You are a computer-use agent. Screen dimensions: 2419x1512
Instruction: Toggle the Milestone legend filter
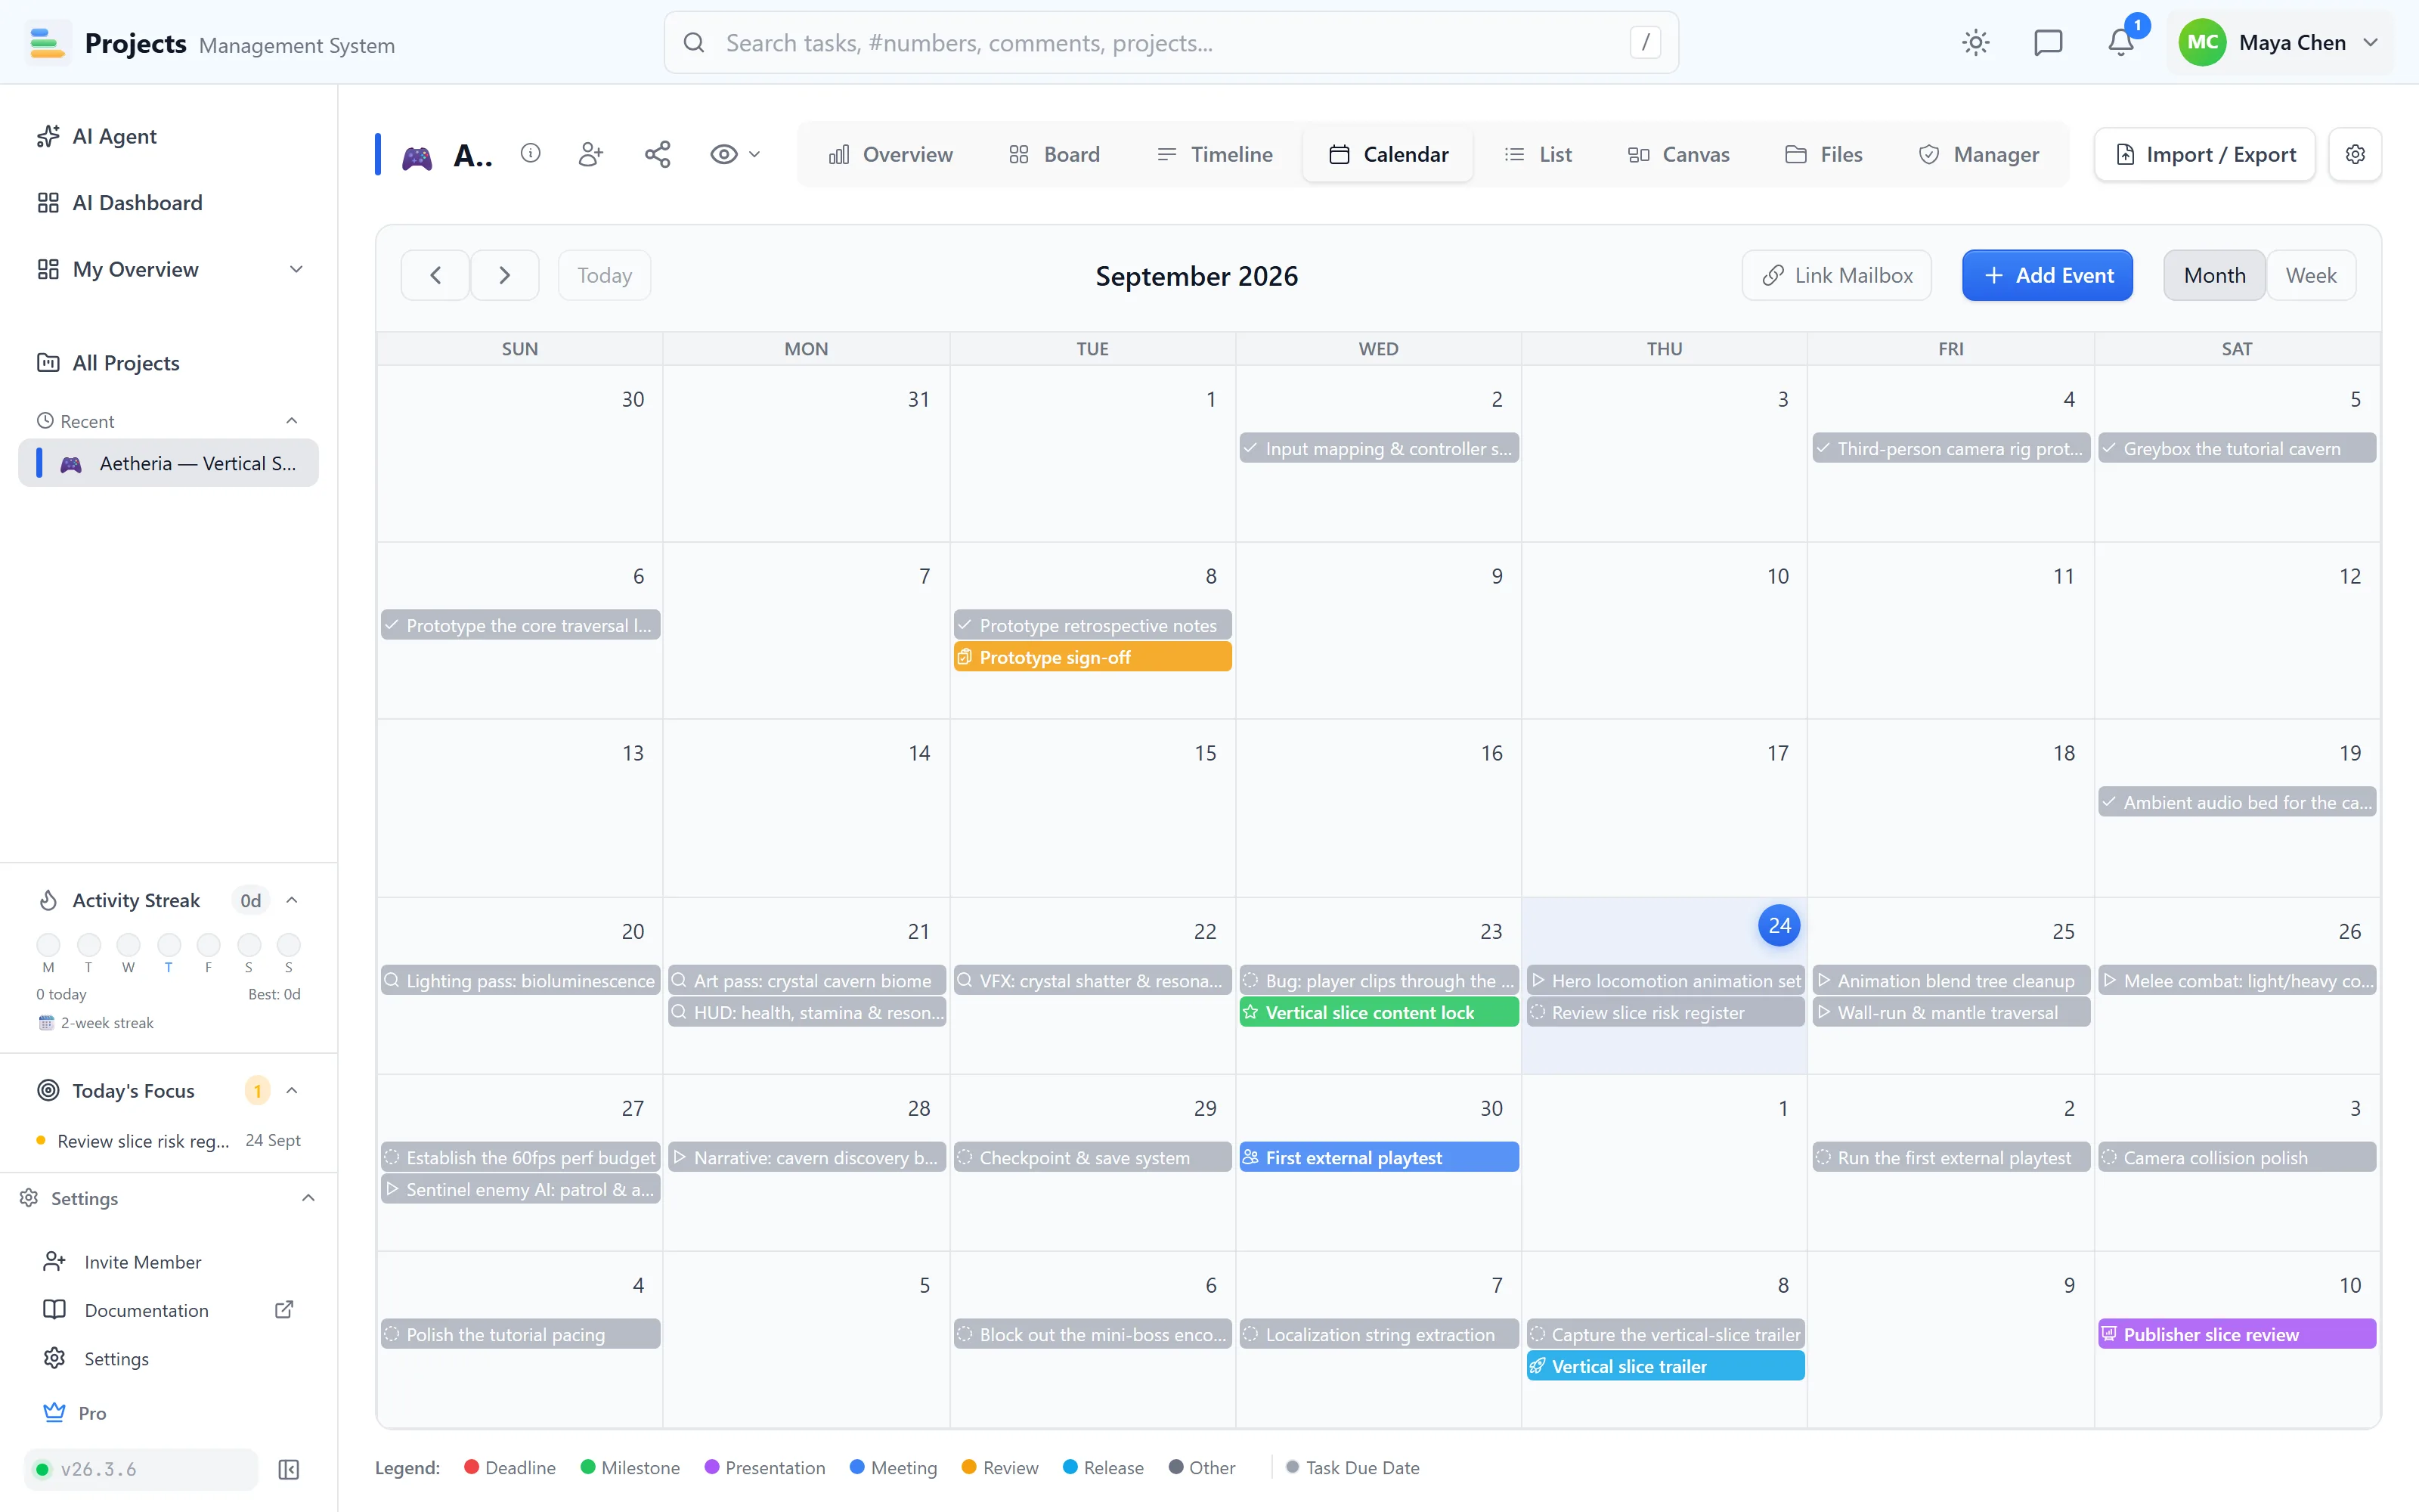(630, 1467)
